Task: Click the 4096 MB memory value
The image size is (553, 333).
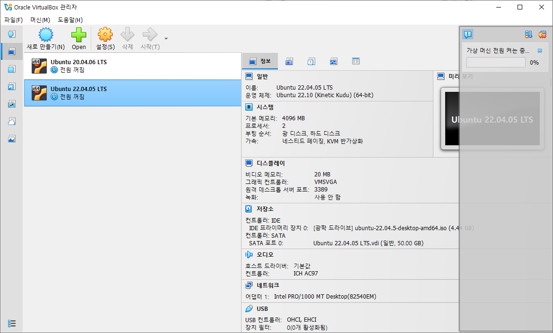Action: [x=294, y=118]
